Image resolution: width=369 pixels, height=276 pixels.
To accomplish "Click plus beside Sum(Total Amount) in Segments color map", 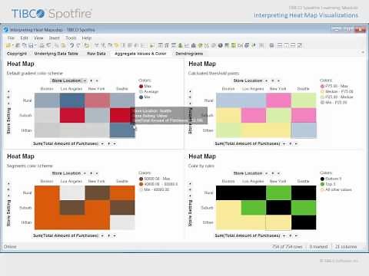I will tap(109, 235).
